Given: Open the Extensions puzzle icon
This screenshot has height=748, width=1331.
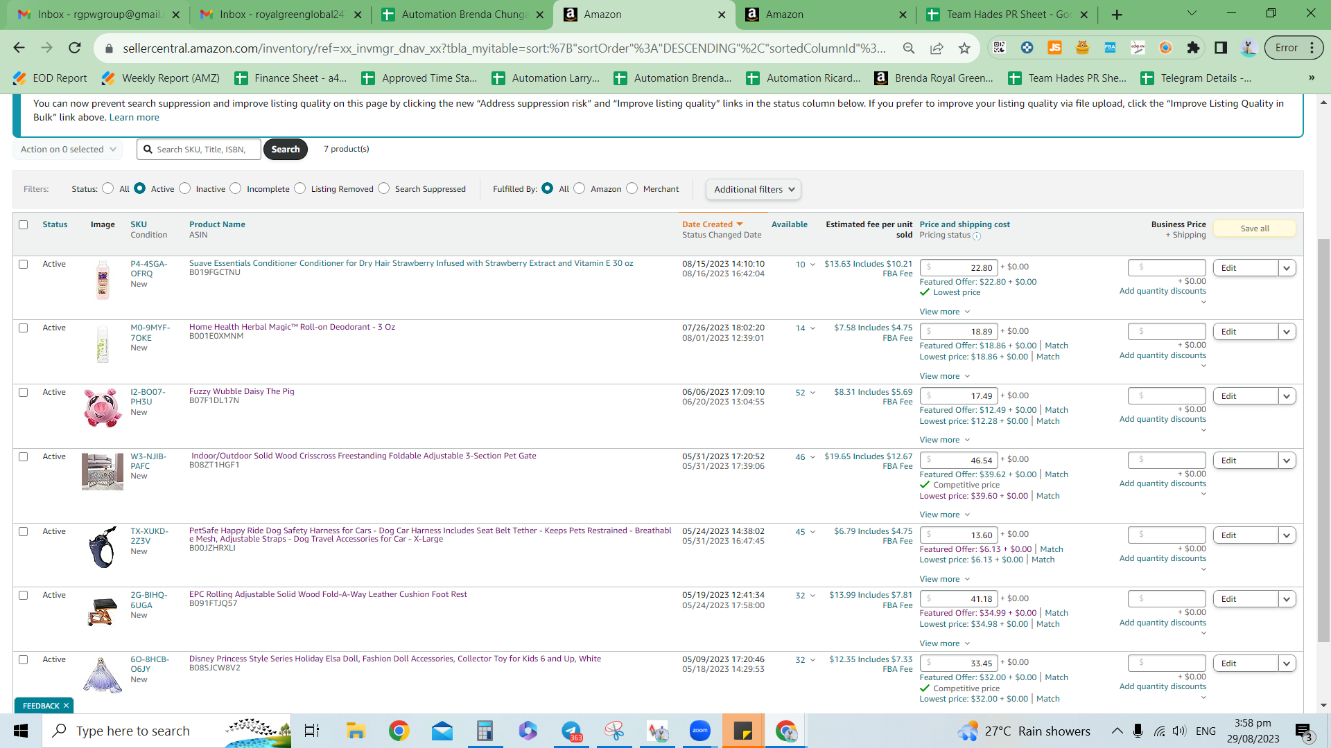Looking at the screenshot, I should 1193,48.
